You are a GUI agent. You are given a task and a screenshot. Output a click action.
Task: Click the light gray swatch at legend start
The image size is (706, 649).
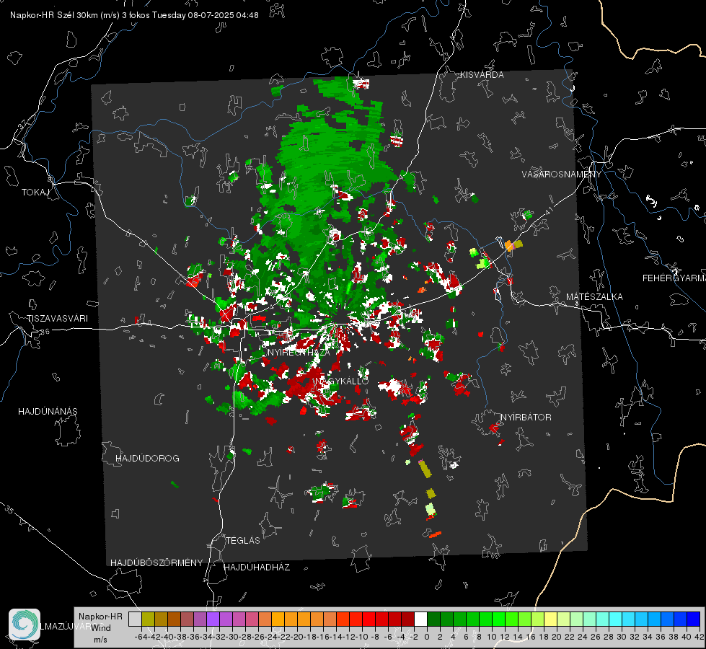pyautogui.click(x=135, y=619)
